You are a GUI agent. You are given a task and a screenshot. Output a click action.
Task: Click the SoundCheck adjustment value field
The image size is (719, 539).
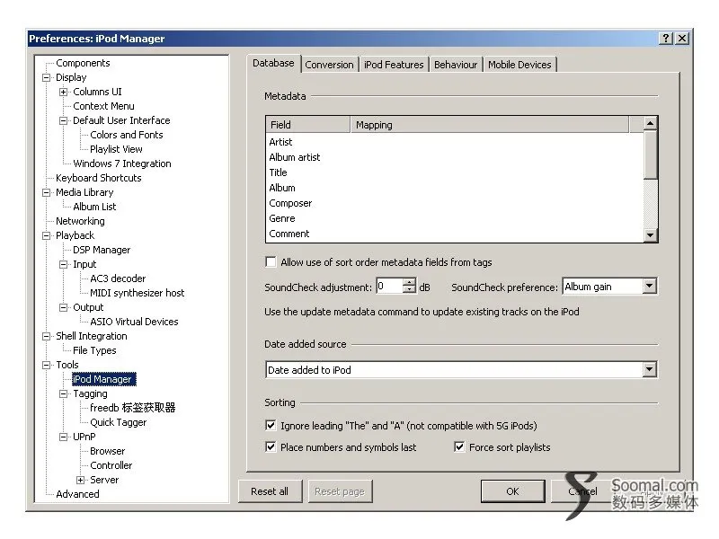point(389,287)
